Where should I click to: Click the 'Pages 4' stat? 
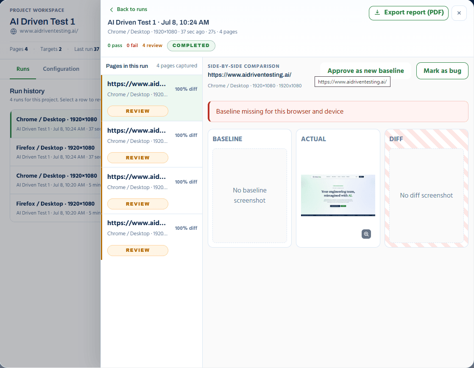[x=19, y=49]
